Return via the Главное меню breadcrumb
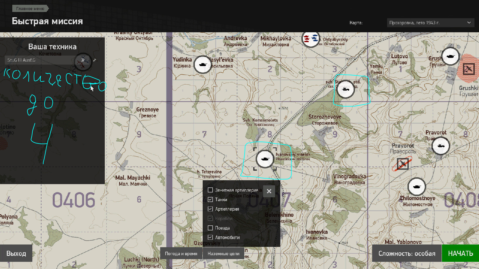Image resolution: width=479 pixels, height=269 pixels. tap(30, 9)
